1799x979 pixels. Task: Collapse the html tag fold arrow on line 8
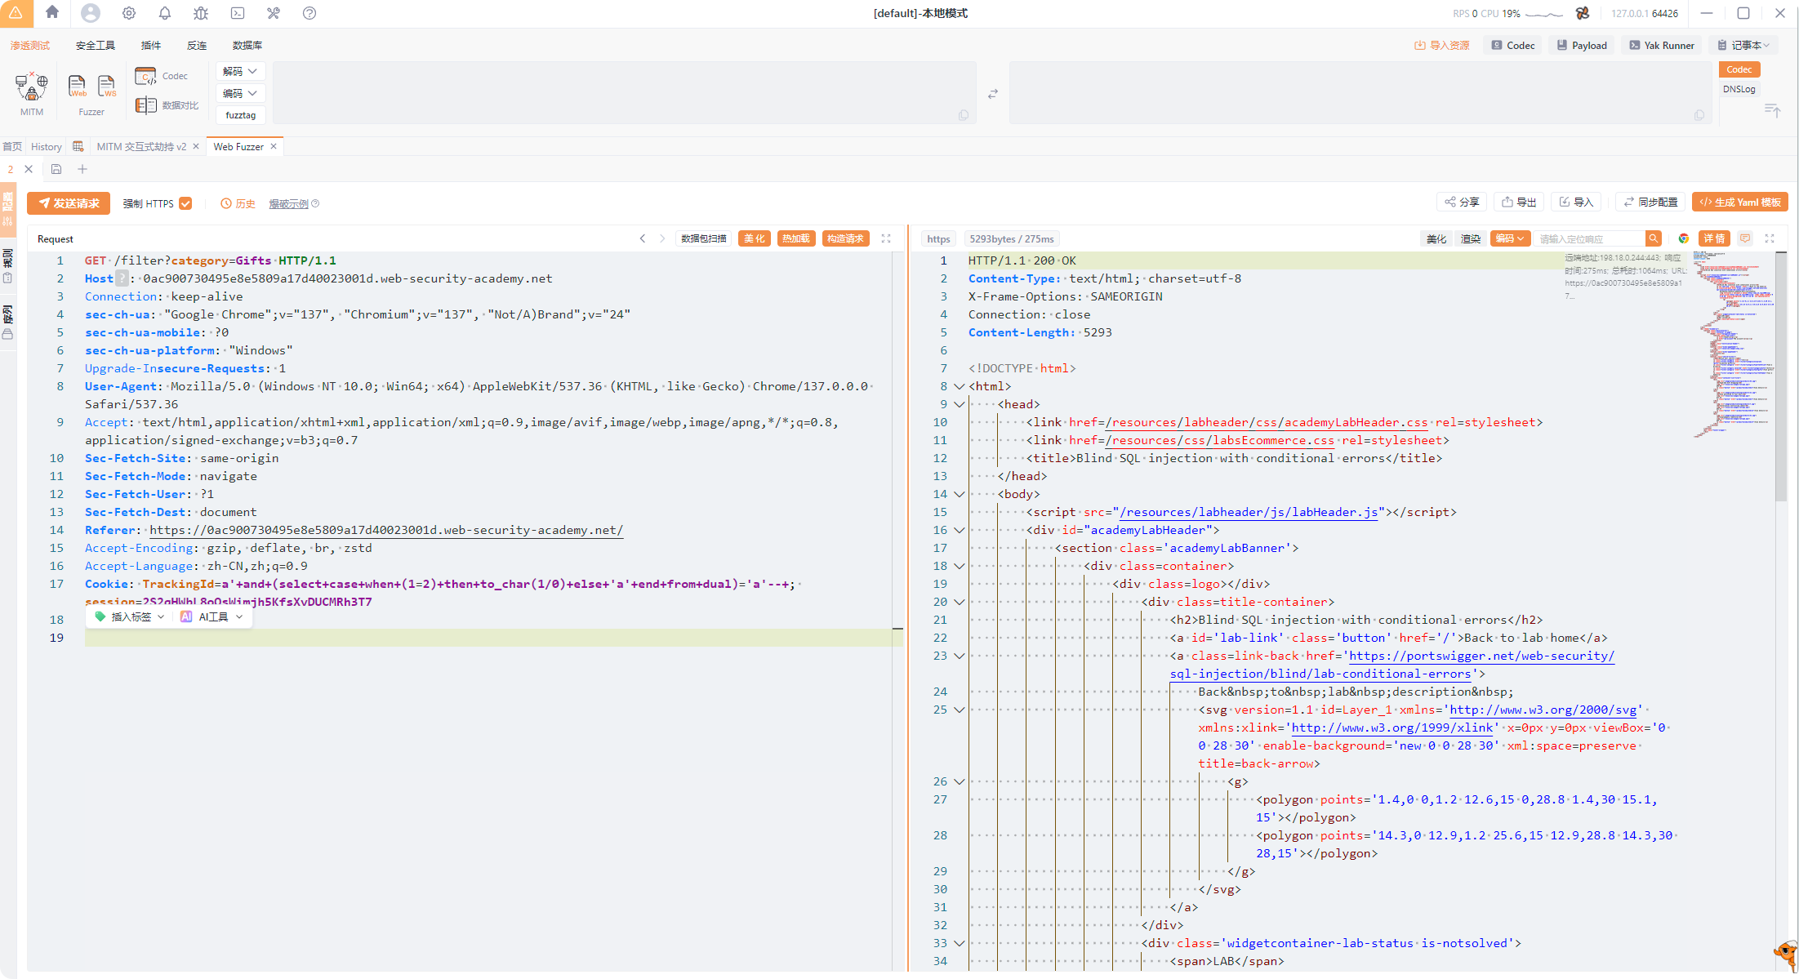pos(960,386)
